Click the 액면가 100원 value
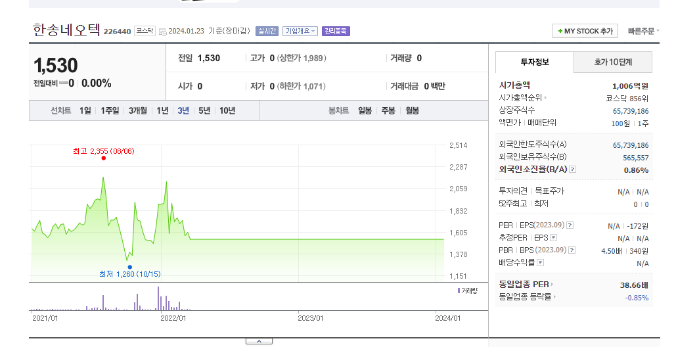 pos(620,124)
